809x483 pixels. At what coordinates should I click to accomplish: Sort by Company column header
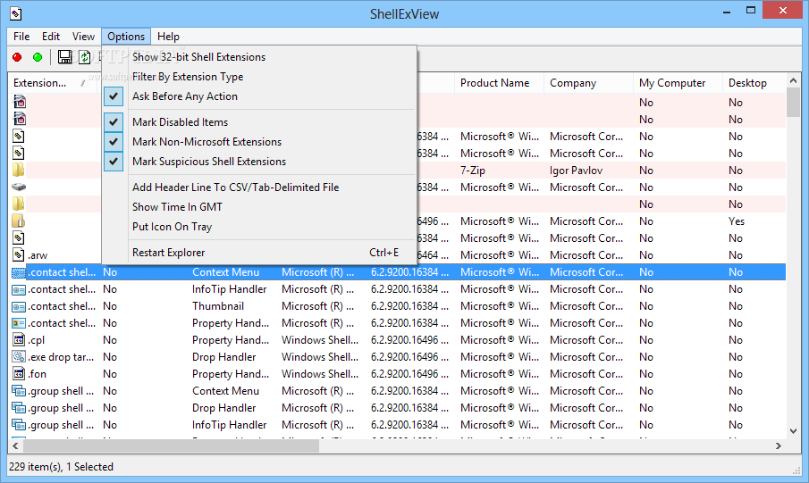tap(588, 83)
